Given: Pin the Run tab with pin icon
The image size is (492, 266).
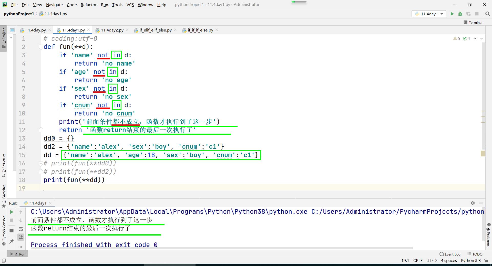Looking at the screenshot, I should pyautogui.click(x=12, y=241).
